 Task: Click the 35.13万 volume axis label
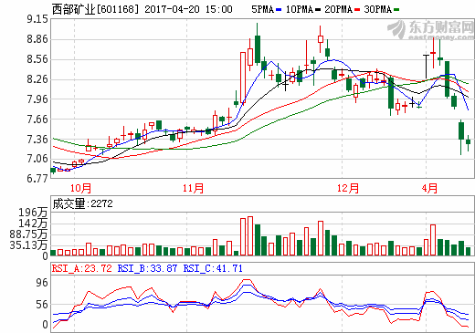(28, 245)
